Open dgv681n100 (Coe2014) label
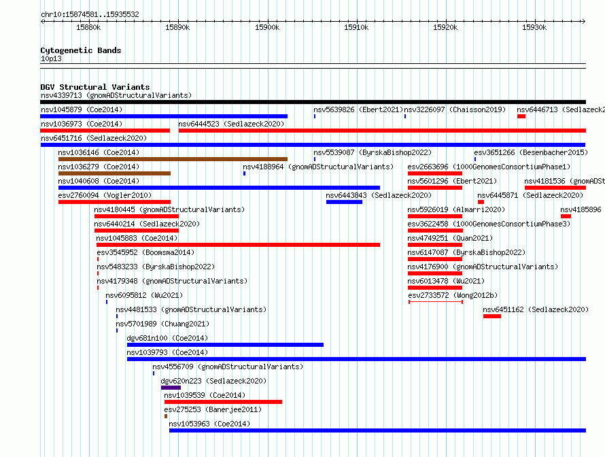605x457 pixels. [x=167, y=338]
